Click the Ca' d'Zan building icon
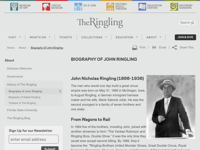 point(78,7)
